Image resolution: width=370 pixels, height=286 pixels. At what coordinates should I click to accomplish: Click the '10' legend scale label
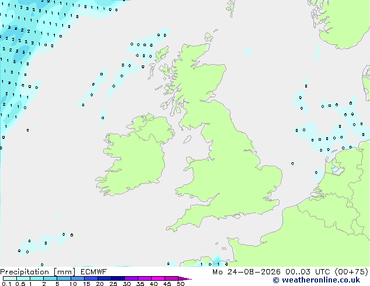[73, 284]
